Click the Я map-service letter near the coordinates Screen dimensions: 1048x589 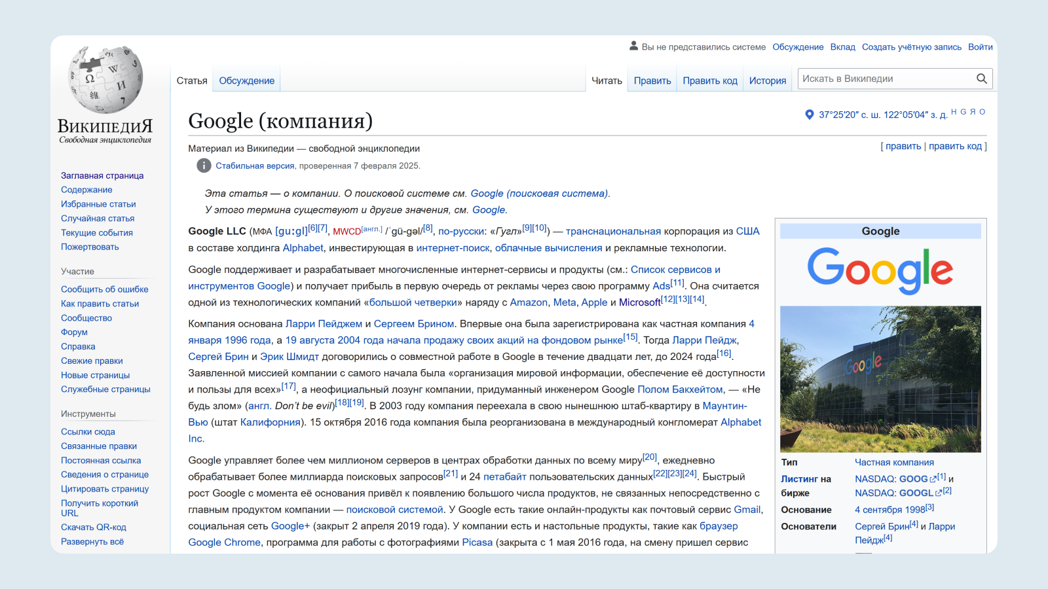coord(971,111)
